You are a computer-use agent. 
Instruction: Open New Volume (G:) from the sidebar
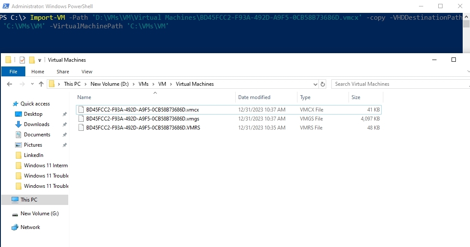tap(40, 213)
